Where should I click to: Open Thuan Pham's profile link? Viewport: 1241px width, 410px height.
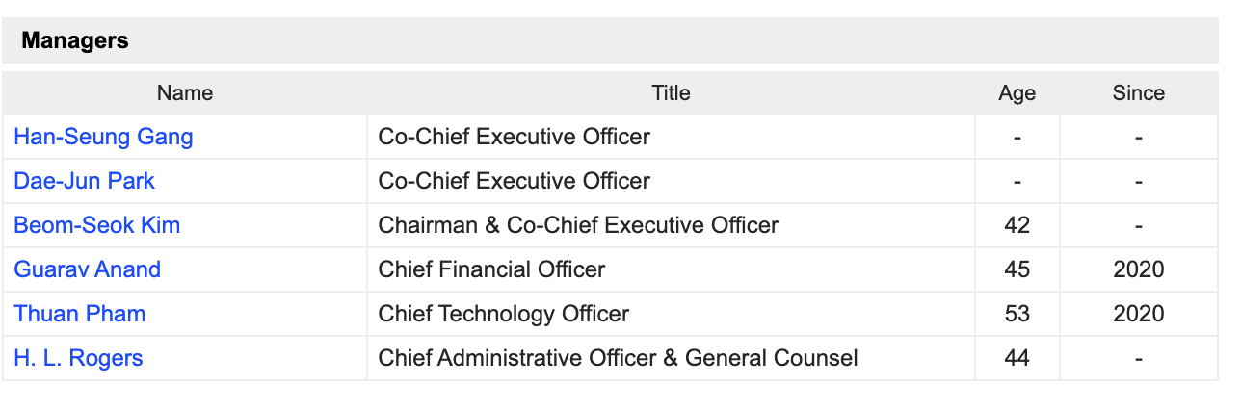tap(80, 314)
